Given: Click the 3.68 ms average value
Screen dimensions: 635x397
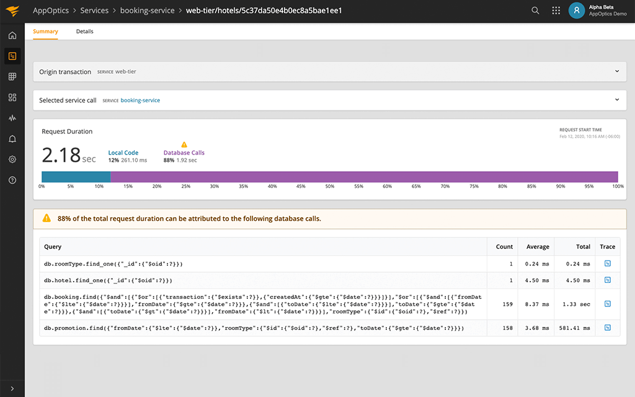Looking at the screenshot, I should tap(537, 328).
